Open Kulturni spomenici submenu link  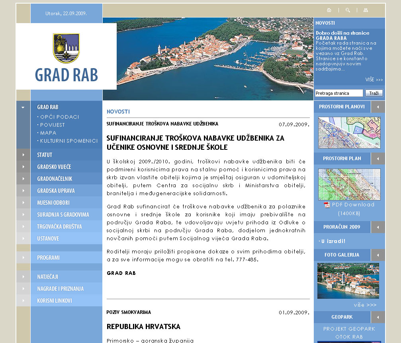coord(68,141)
